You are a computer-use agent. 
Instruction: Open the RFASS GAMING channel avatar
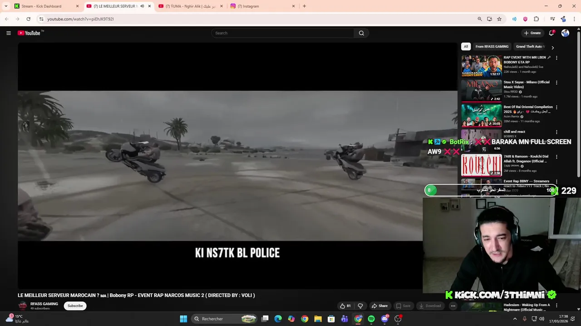pos(23,306)
